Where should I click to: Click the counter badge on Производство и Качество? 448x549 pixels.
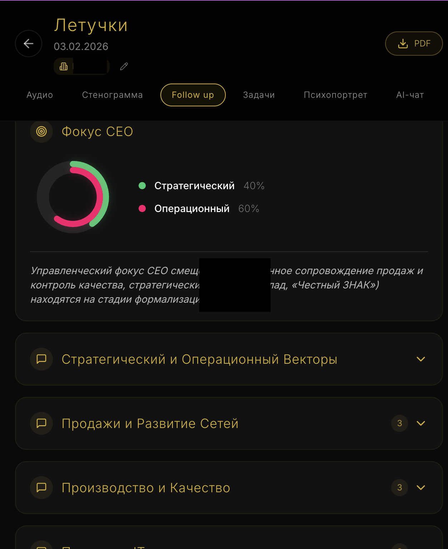[x=399, y=487]
